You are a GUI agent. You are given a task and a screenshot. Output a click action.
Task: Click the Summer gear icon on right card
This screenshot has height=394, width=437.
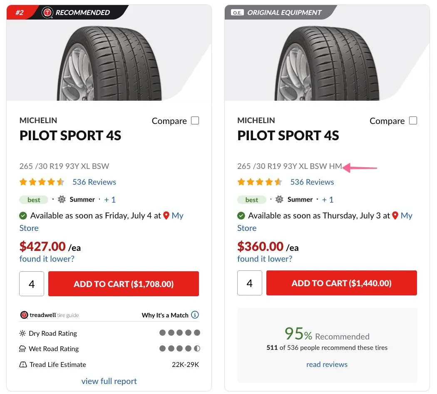[279, 200]
